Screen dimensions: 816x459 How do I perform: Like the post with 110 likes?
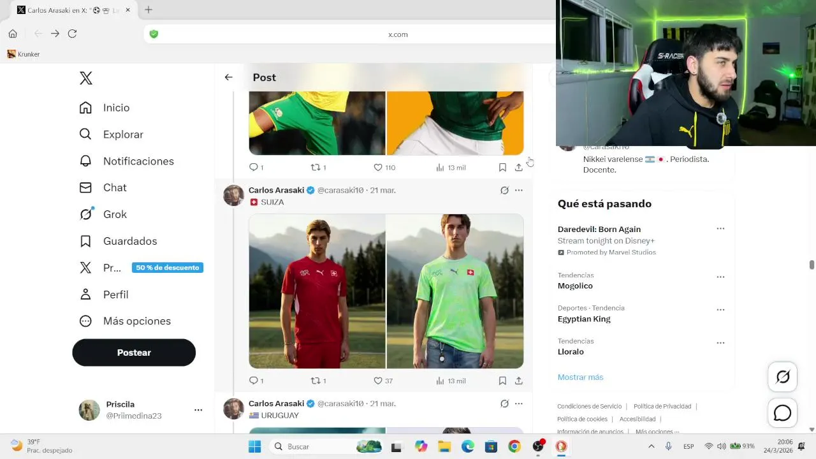pos(384,167)
